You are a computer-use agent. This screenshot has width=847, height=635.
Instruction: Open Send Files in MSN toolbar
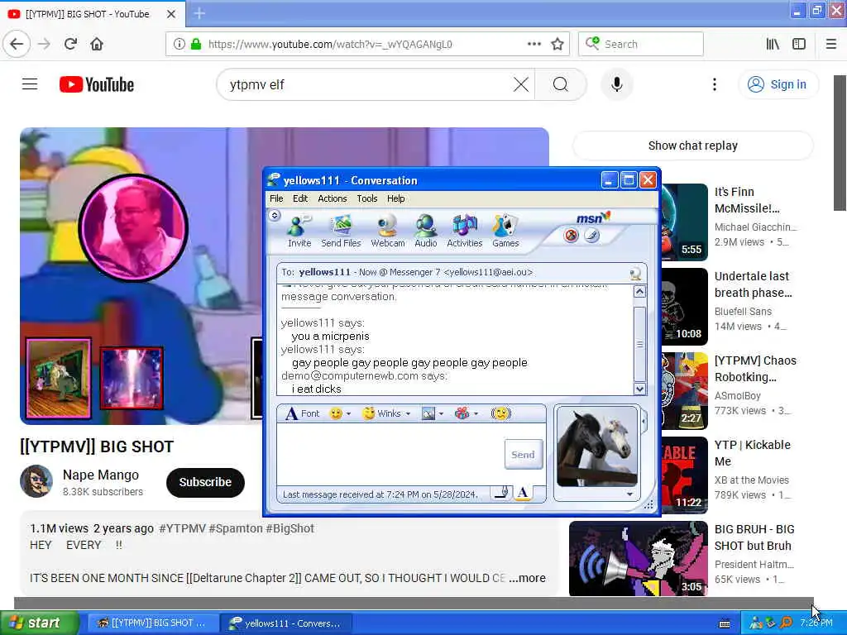pyautogui.click(x=341, y=232)
